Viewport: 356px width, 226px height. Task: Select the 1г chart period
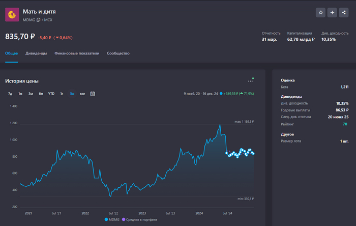point(62,94)
